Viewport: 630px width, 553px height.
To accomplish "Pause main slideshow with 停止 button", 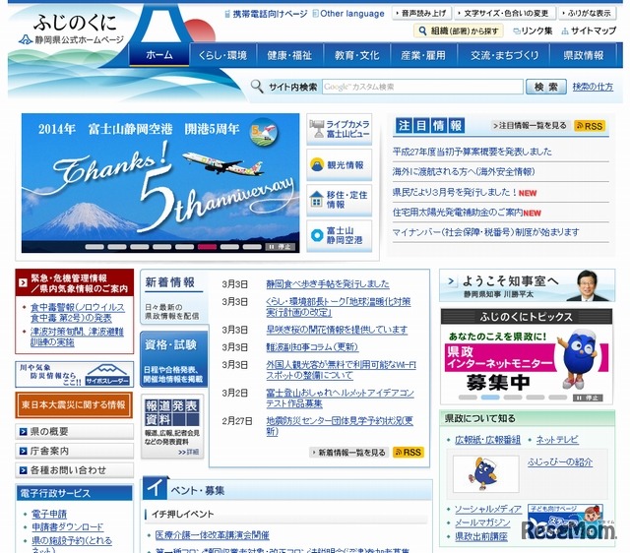I will click(281, 247).
